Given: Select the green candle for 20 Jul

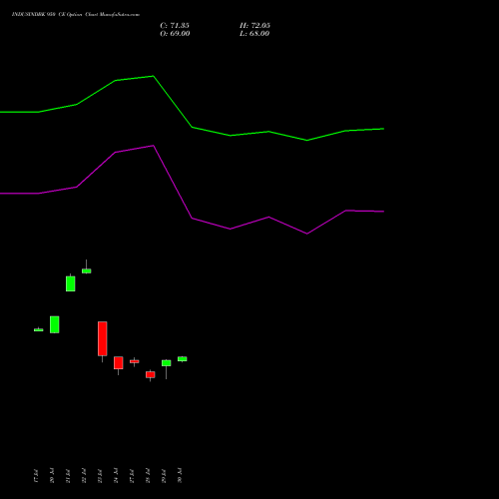Looking at the screenshot, I should point(55,324).
